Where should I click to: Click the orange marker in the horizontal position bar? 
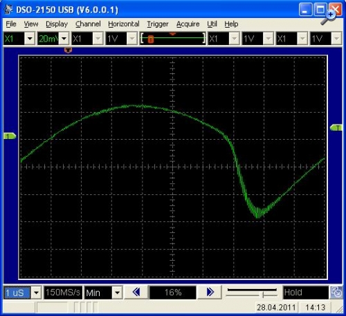tap(151, 39)
